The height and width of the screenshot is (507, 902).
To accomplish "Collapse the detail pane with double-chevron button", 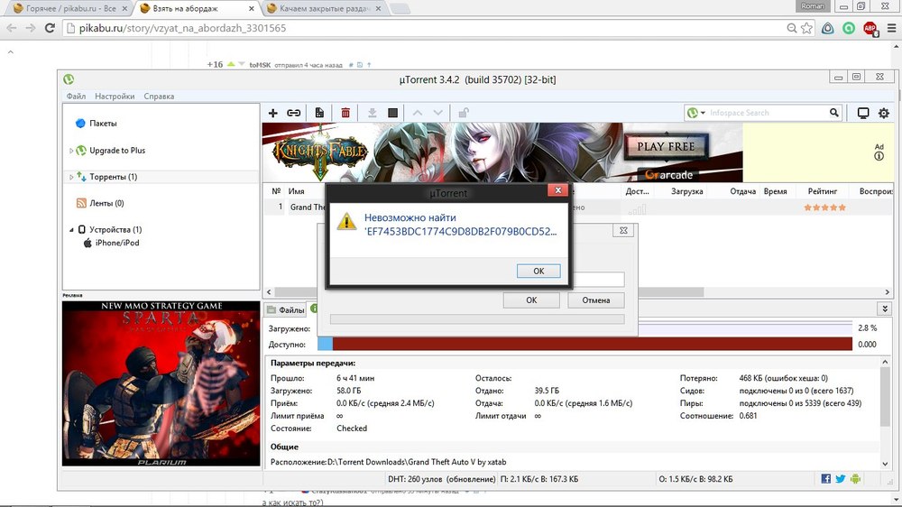I will click(885, 309).
